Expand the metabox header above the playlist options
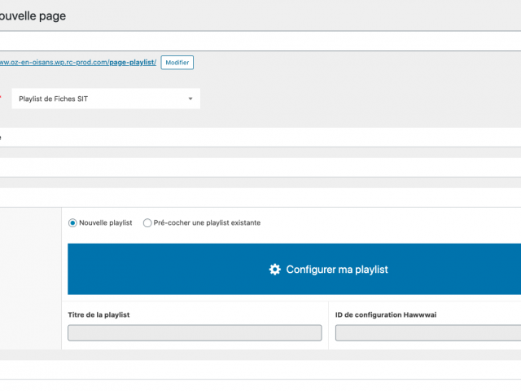The image size is (521, 391). coord(260,197)
